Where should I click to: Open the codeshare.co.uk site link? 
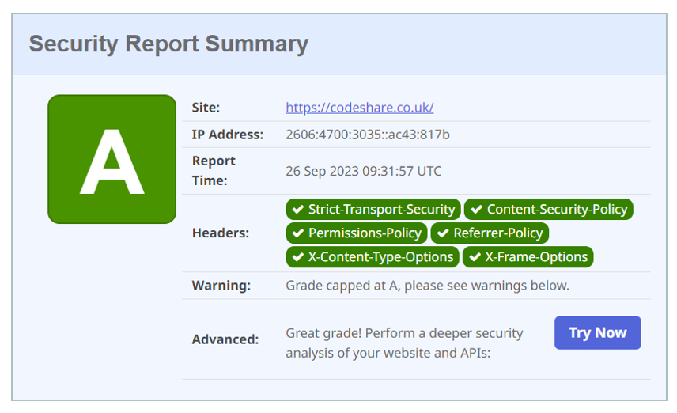[359, 108]
